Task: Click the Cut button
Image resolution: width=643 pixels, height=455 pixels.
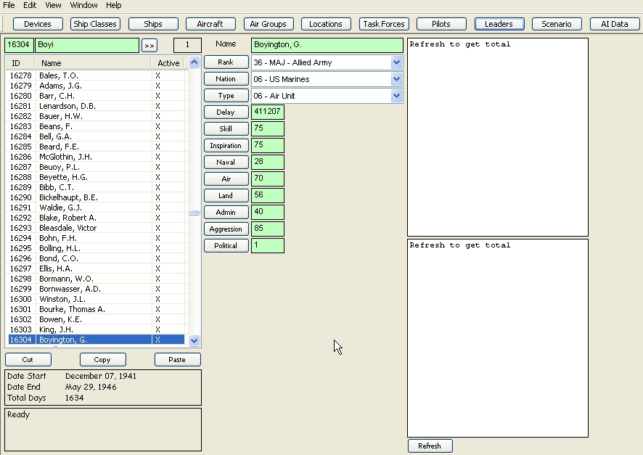Action: tap(28, 360)
